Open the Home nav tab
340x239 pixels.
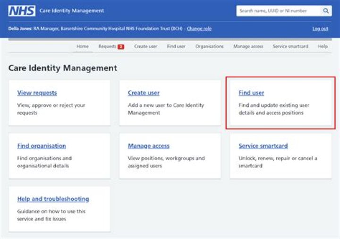pos(82,46)
